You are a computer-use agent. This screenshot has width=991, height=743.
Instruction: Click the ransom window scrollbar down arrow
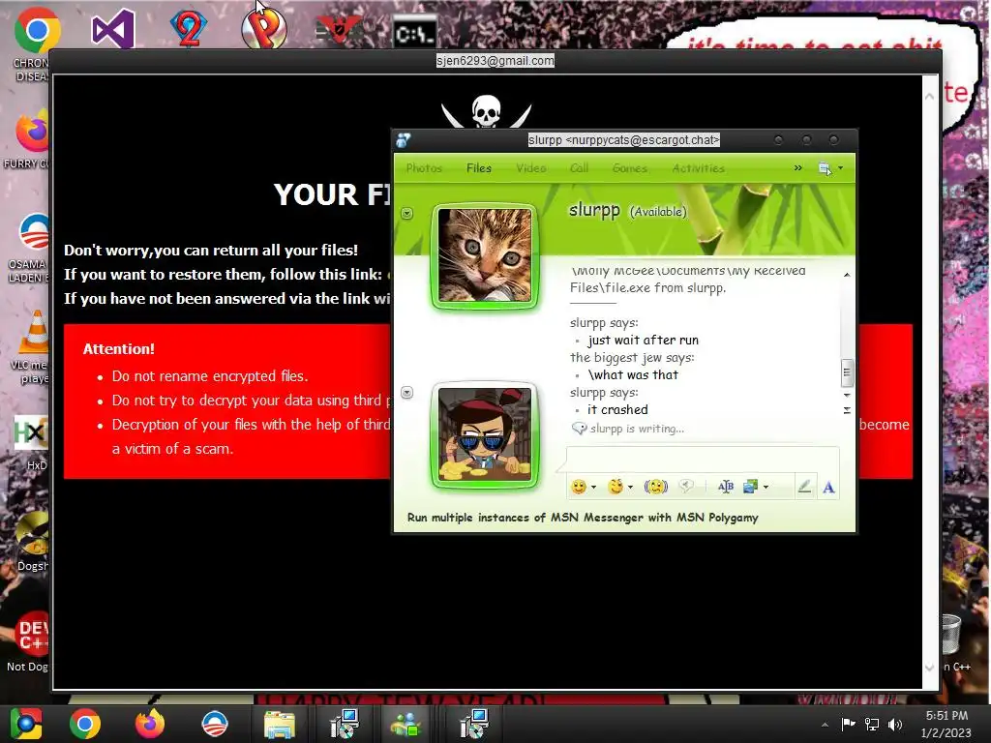point(930,668)
